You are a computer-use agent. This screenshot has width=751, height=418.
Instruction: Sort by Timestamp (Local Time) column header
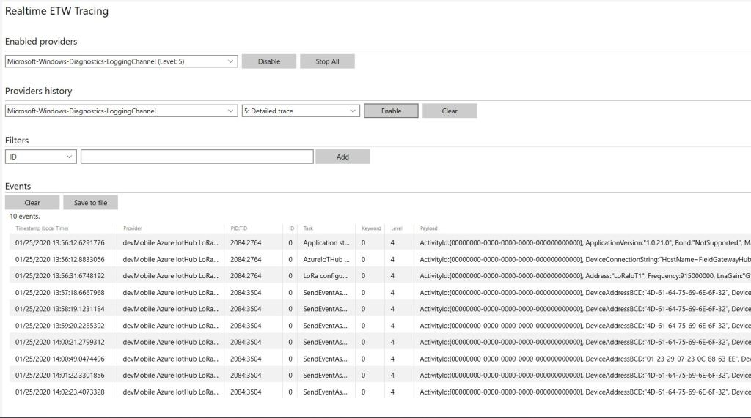(x=42, y=228)
